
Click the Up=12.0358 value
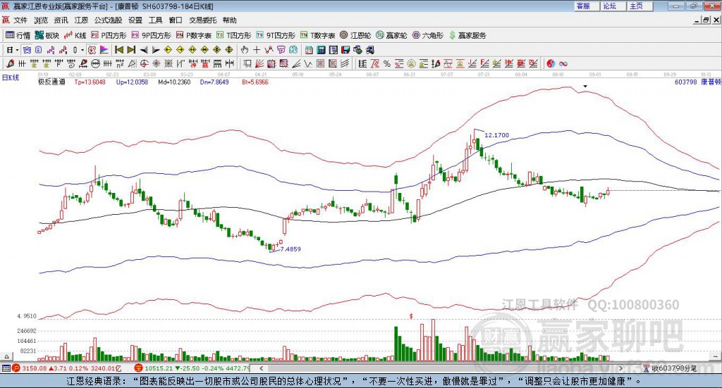point(132,82)
